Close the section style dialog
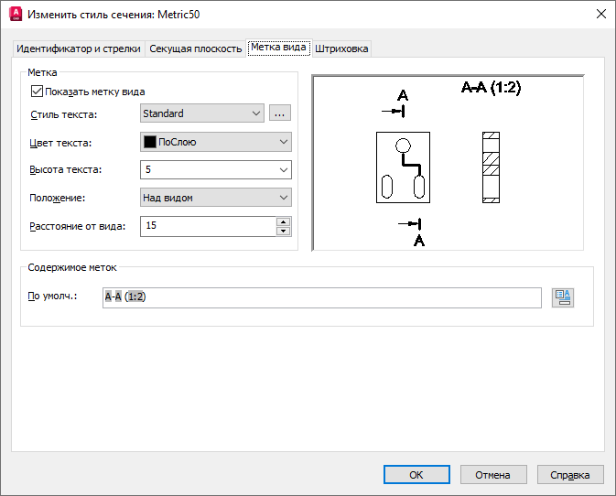 pyautogui.click(x=601, y=14)
